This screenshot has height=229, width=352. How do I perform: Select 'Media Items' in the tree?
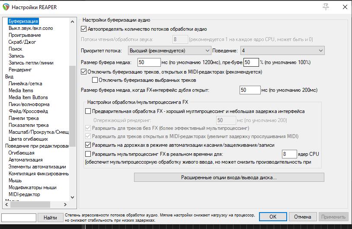(x=21, y=90)
